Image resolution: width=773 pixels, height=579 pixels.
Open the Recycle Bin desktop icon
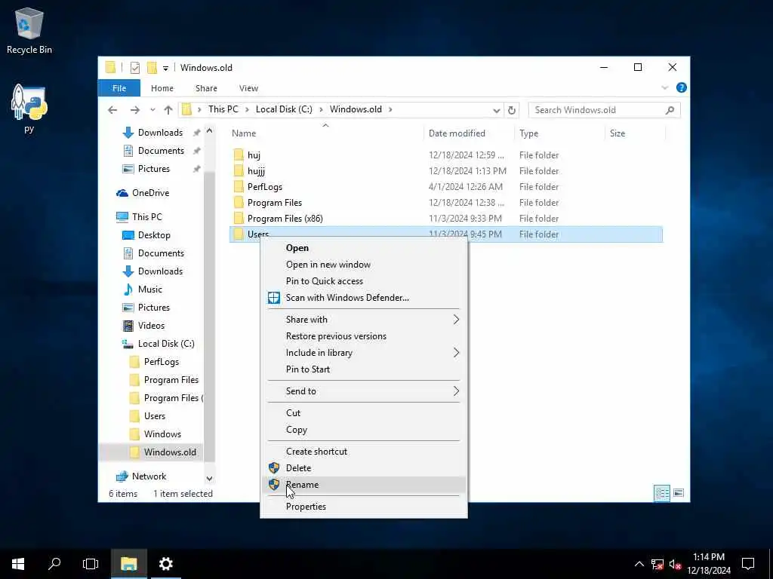[29, 31]
